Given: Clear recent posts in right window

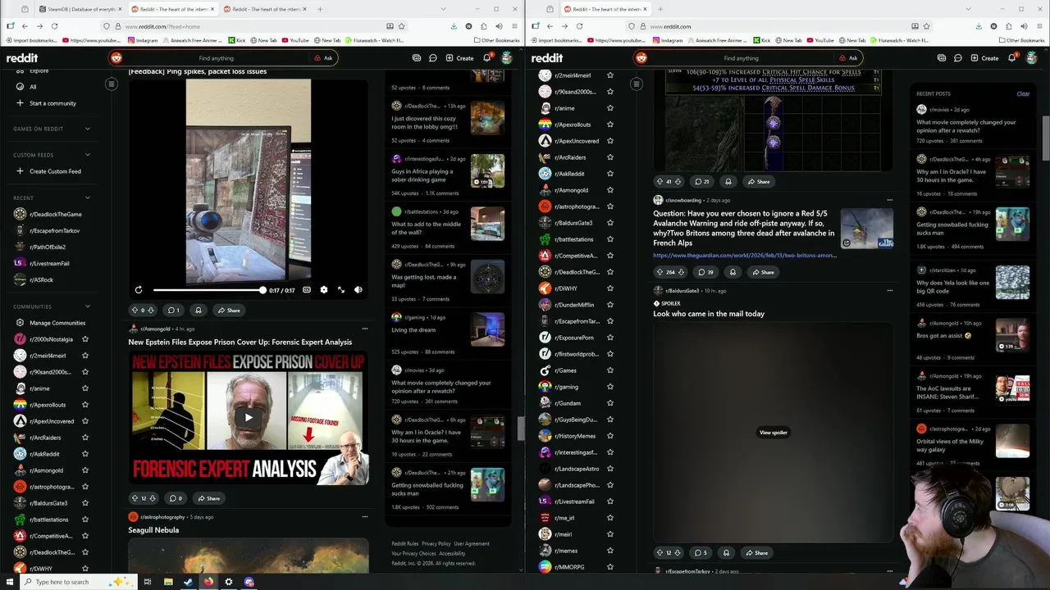Looking at the screenshot, I should coord(1023,93).
